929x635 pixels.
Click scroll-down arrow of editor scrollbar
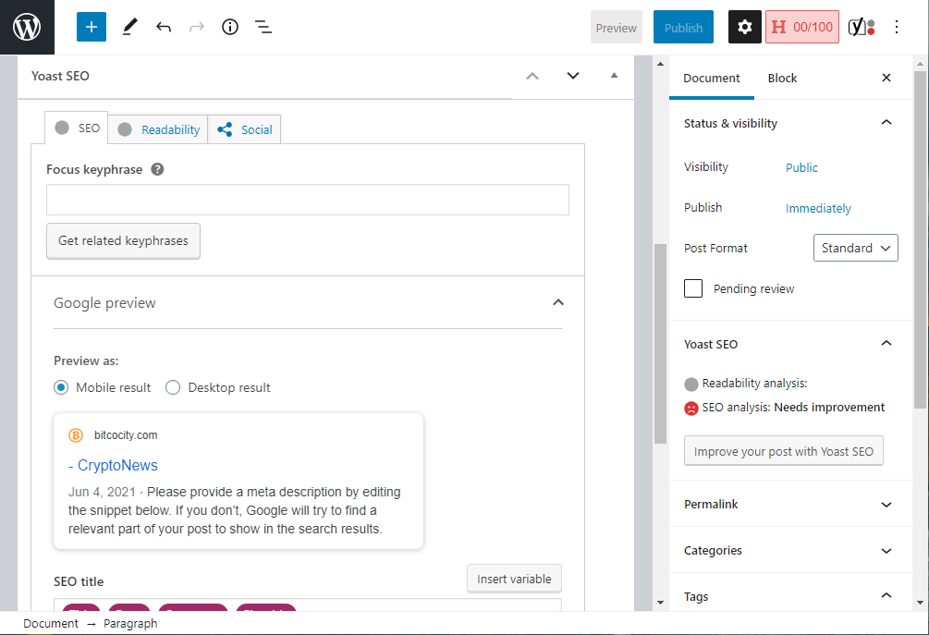click(661, 603)
